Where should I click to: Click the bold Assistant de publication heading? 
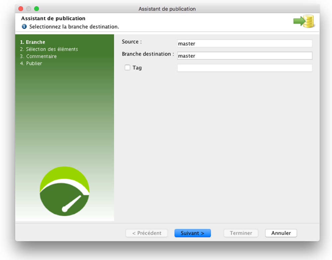[x=53, y=18]
